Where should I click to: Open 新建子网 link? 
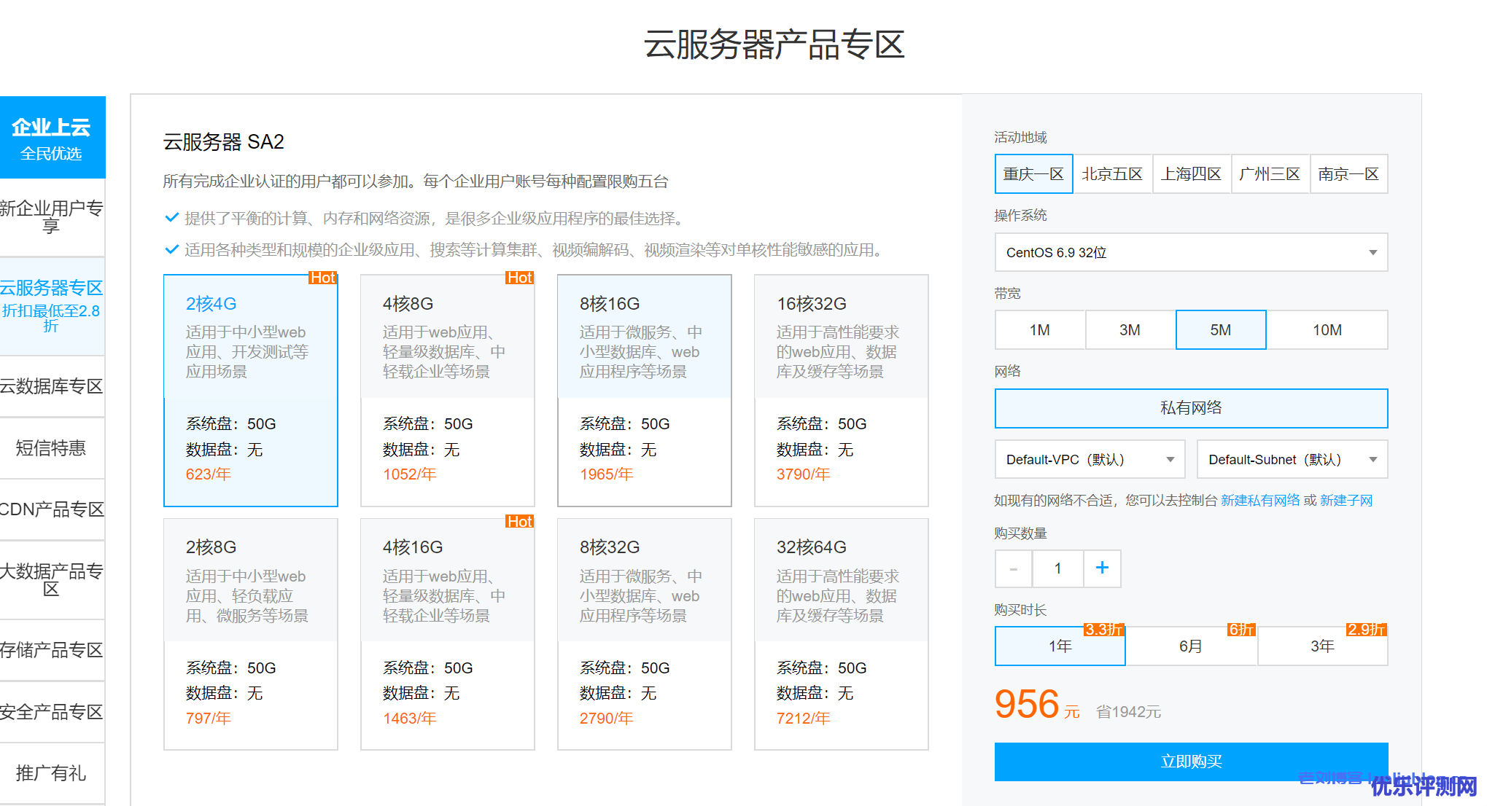coord(1346,501)
